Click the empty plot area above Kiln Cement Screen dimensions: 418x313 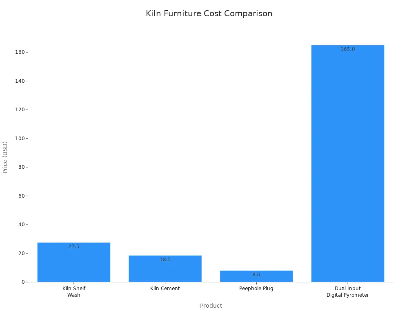pos(165,163)
